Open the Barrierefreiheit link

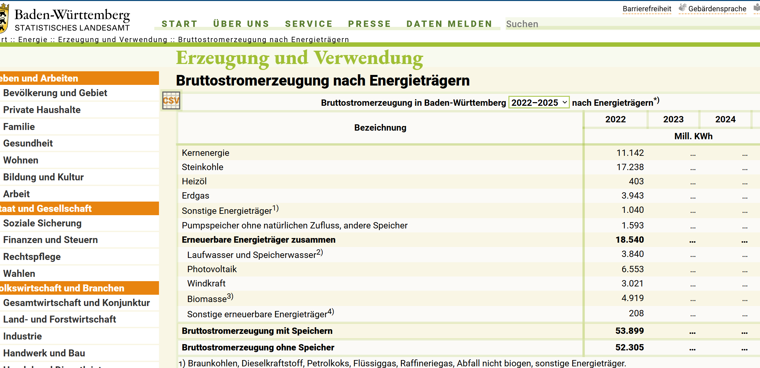pyautogui.click(x=646, y=9)
